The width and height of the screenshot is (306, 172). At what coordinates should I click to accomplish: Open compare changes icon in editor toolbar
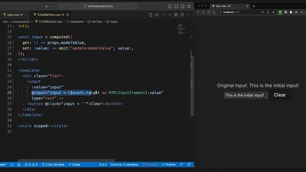pos(151,15)
